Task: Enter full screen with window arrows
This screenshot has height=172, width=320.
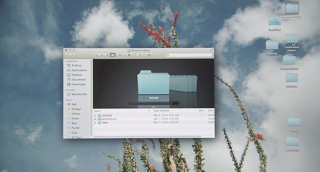Action: [x=212, y=50]
